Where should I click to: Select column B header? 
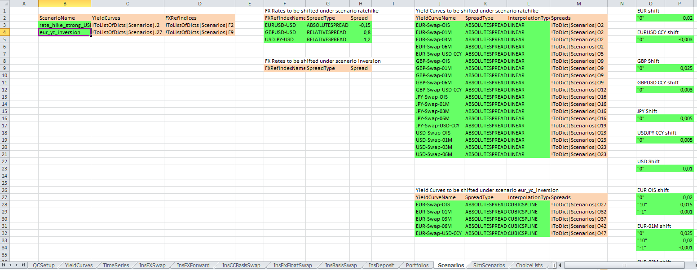(x=65, y=3)
